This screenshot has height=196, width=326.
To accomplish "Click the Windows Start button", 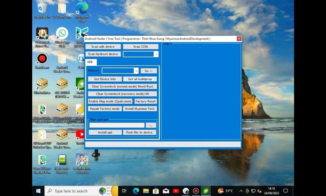I will (x=38, y=191).
